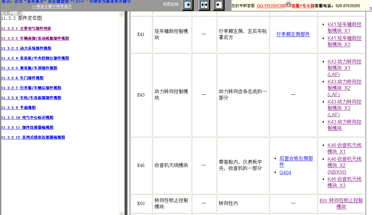This screenshot has width=372, height=215.
Task: Open K41 驻车辅助控制模块 X3 link
Action: [344, 41]
